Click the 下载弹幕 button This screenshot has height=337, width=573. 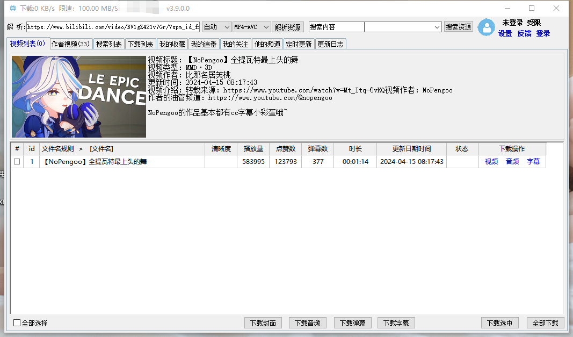353,323
